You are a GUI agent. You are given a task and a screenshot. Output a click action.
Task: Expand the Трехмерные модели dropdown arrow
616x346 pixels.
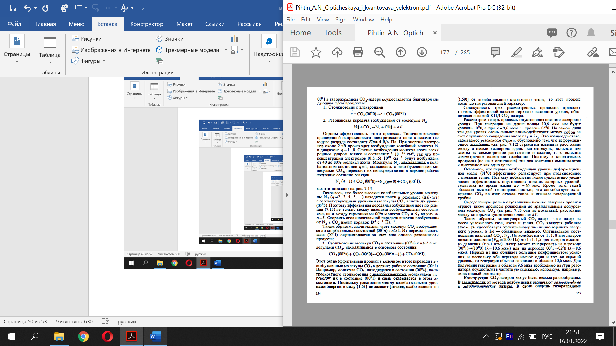click(x=226, y=50)
